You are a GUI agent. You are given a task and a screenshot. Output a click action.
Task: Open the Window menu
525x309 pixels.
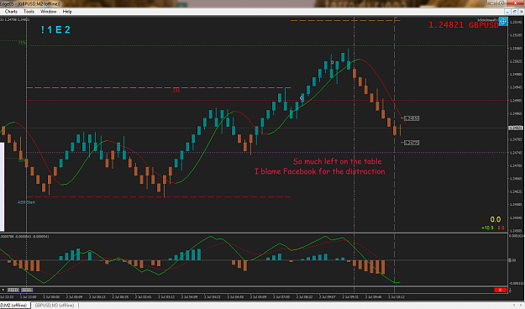48,12
